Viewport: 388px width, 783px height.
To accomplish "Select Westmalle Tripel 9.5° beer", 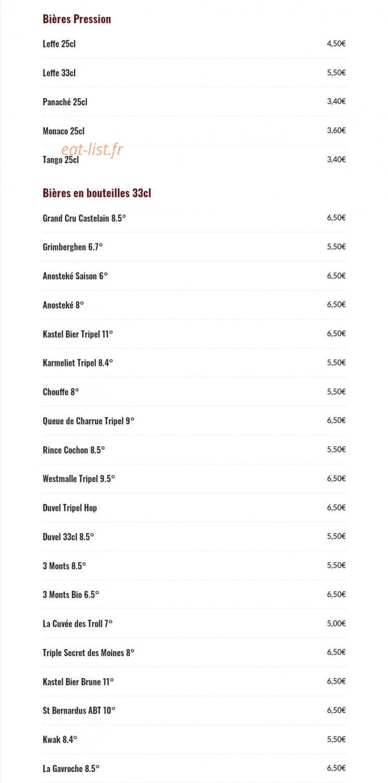I will 79,479.
